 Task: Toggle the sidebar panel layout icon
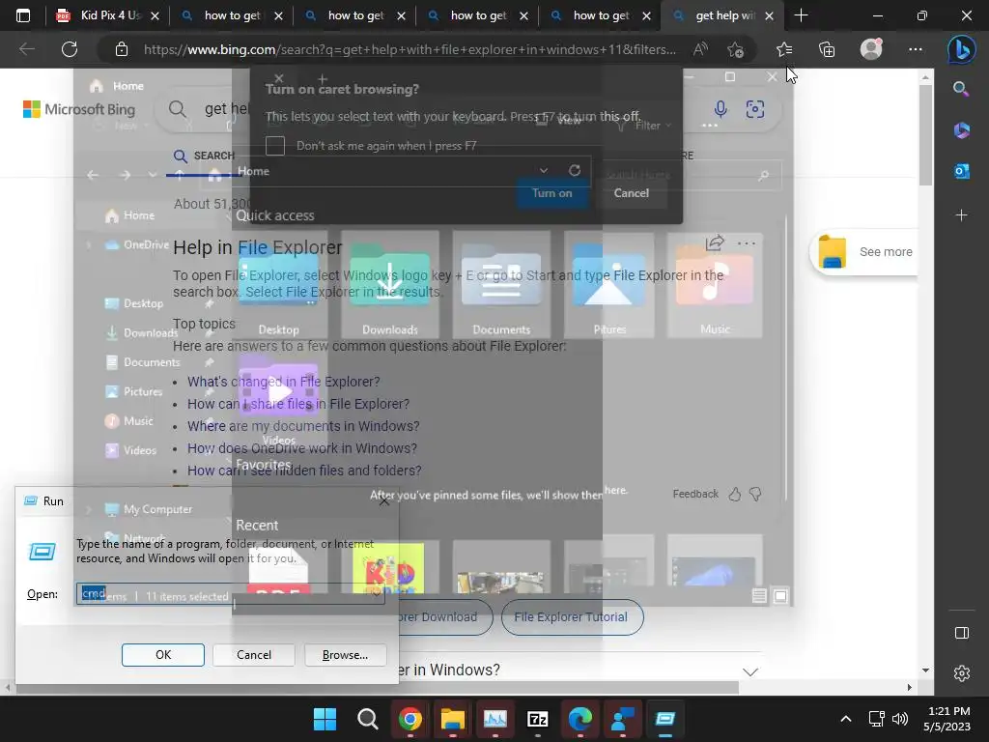[x=961, y=633]
